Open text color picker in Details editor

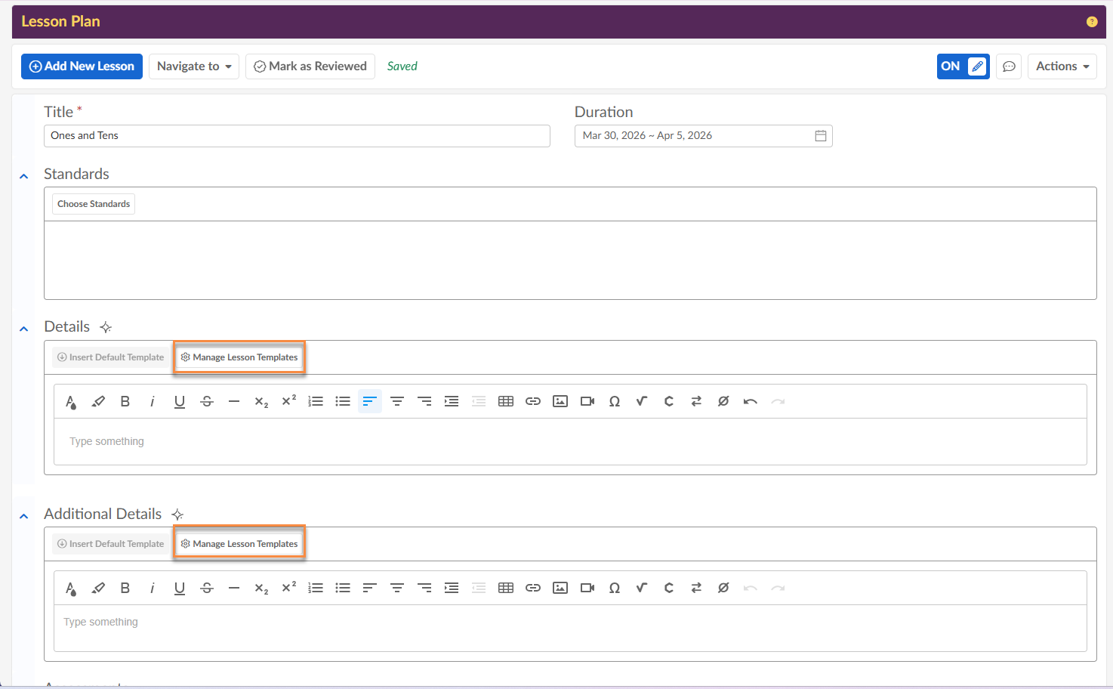tap(71, 401)
